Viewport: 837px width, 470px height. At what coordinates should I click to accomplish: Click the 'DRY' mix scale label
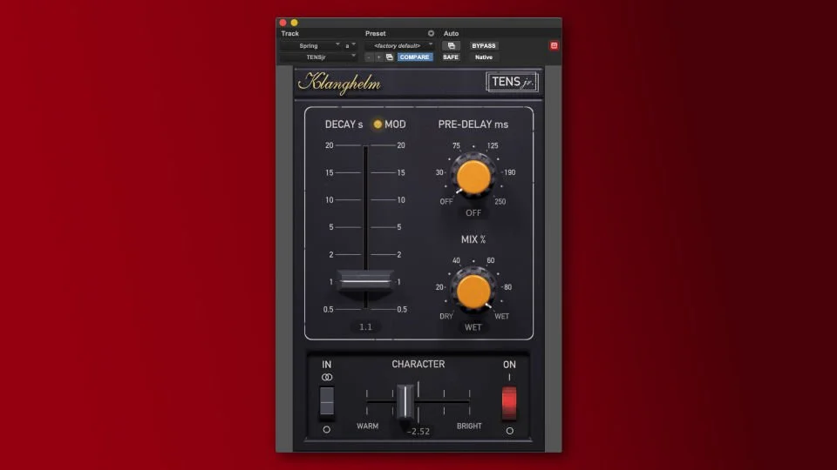pyautogui.click(x=446, y=317)
